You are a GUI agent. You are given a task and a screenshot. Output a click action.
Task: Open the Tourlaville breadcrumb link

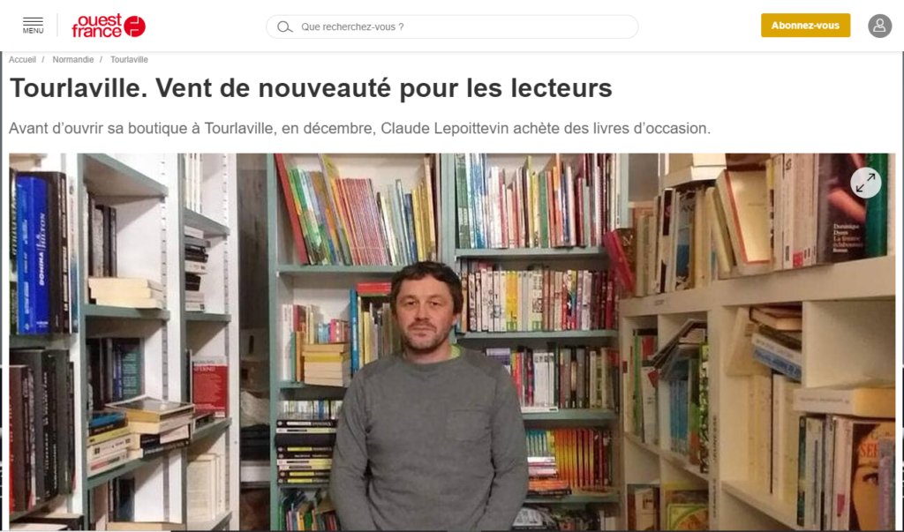(x=129, y=59)
